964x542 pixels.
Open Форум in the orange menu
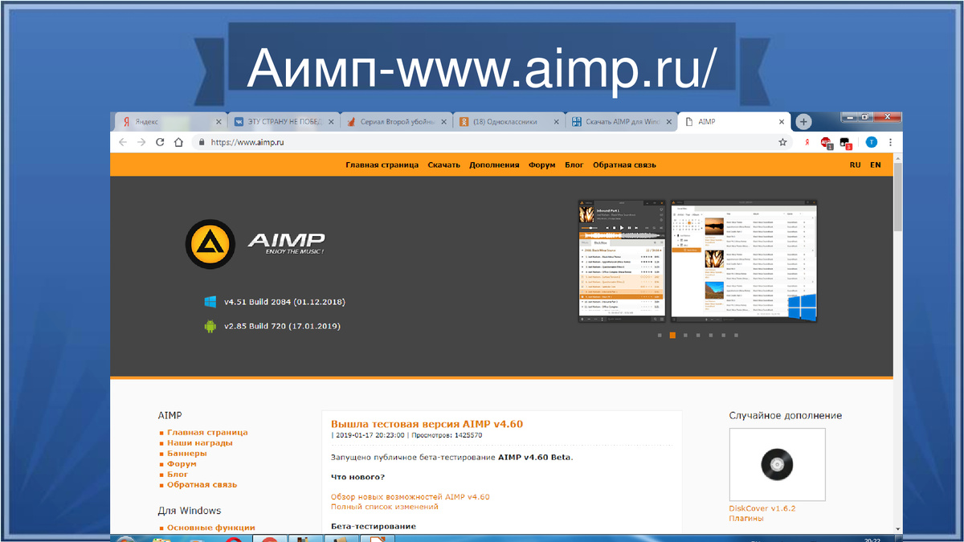coord(542,165)
